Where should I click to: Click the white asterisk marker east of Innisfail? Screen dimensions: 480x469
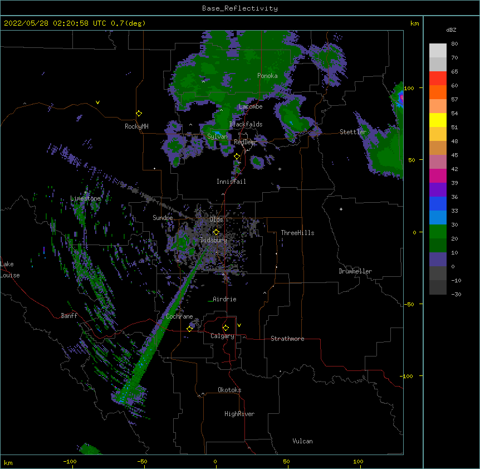[x=280, y=169]
